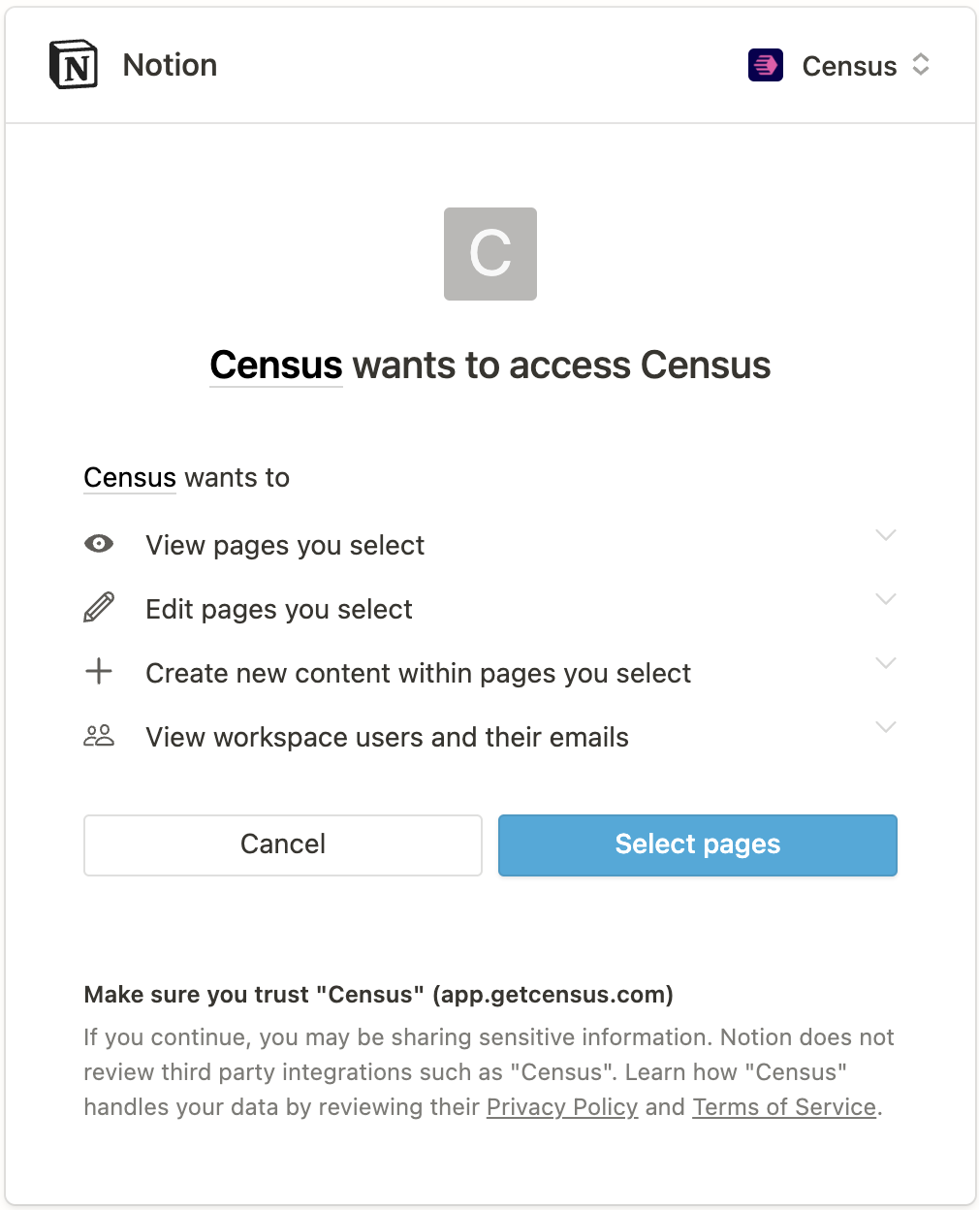
Task: Click the "Census" workspace name in header
Action: pos(849,66)
